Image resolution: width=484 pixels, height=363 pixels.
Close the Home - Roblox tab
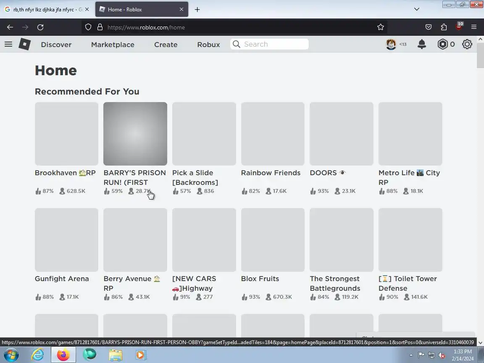point(181,9)
